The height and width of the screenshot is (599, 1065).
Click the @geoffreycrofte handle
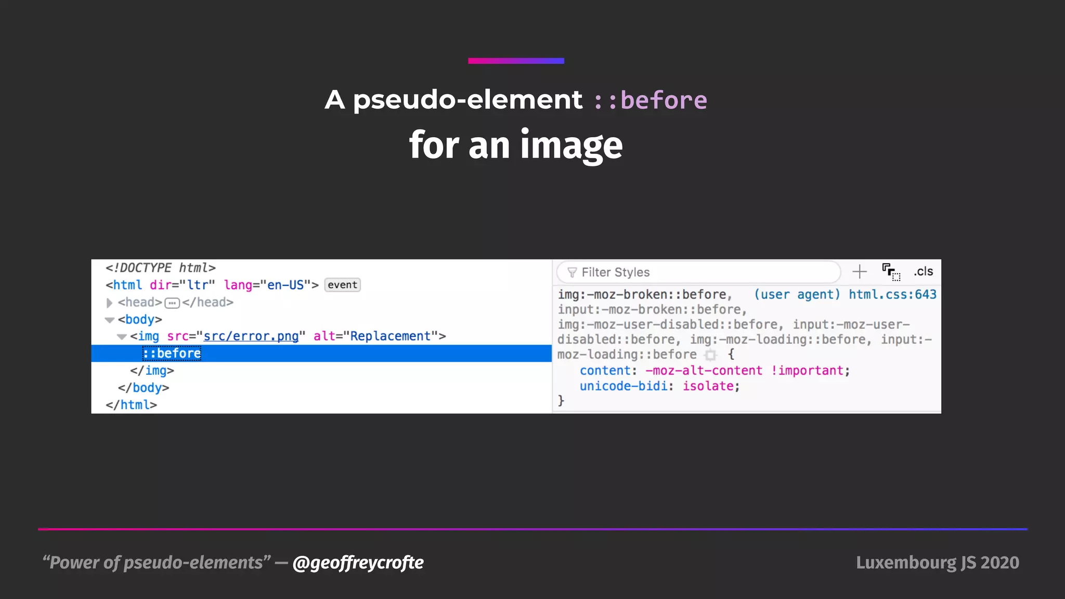[358, 563]
